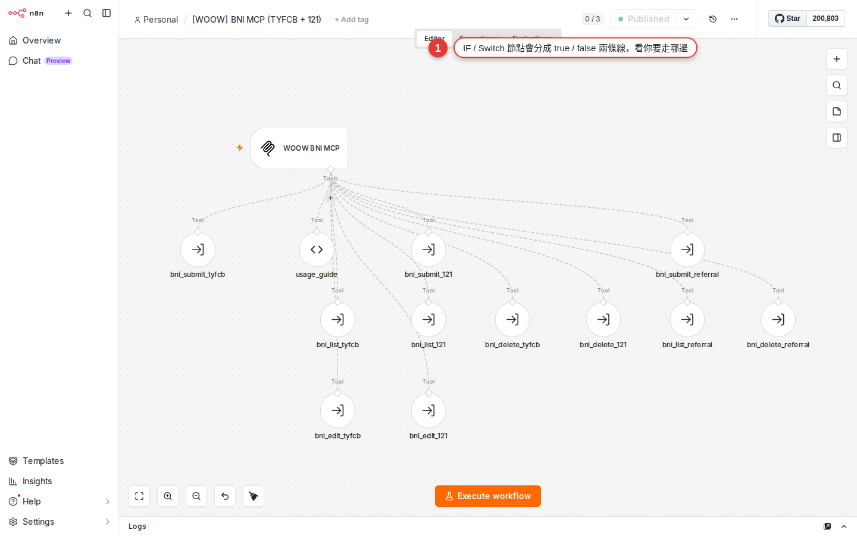Select the bni_submit_tyfcb tool node
This screenshot has height=536, width=857.
(x=198, y=250)
